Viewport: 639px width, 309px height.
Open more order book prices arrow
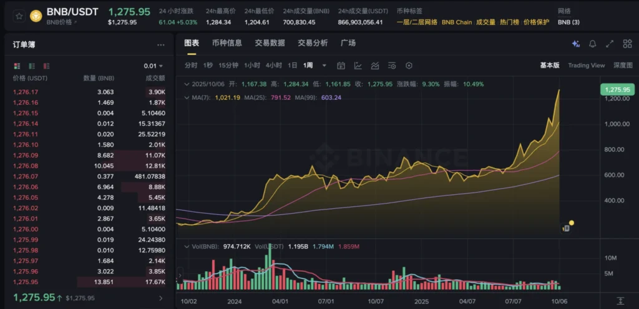(x=160, y=298)
